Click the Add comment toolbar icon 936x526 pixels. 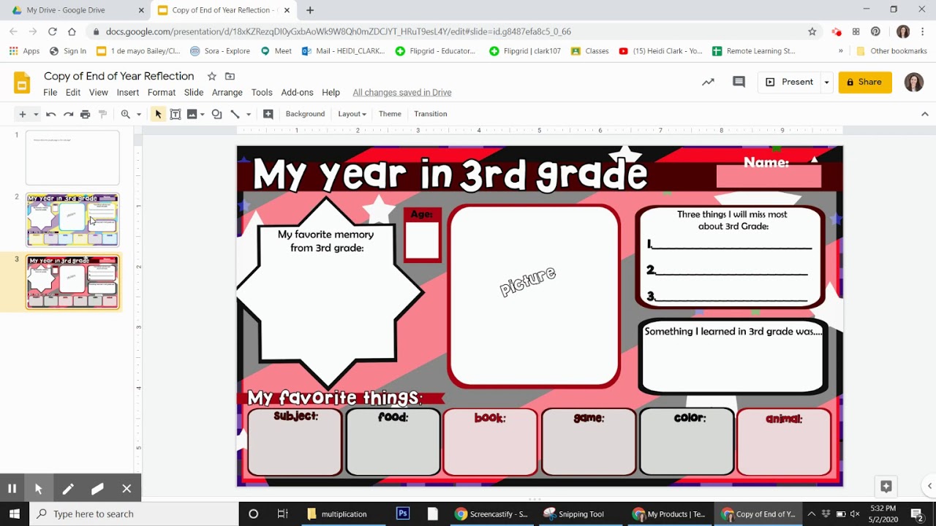point(268,114)
